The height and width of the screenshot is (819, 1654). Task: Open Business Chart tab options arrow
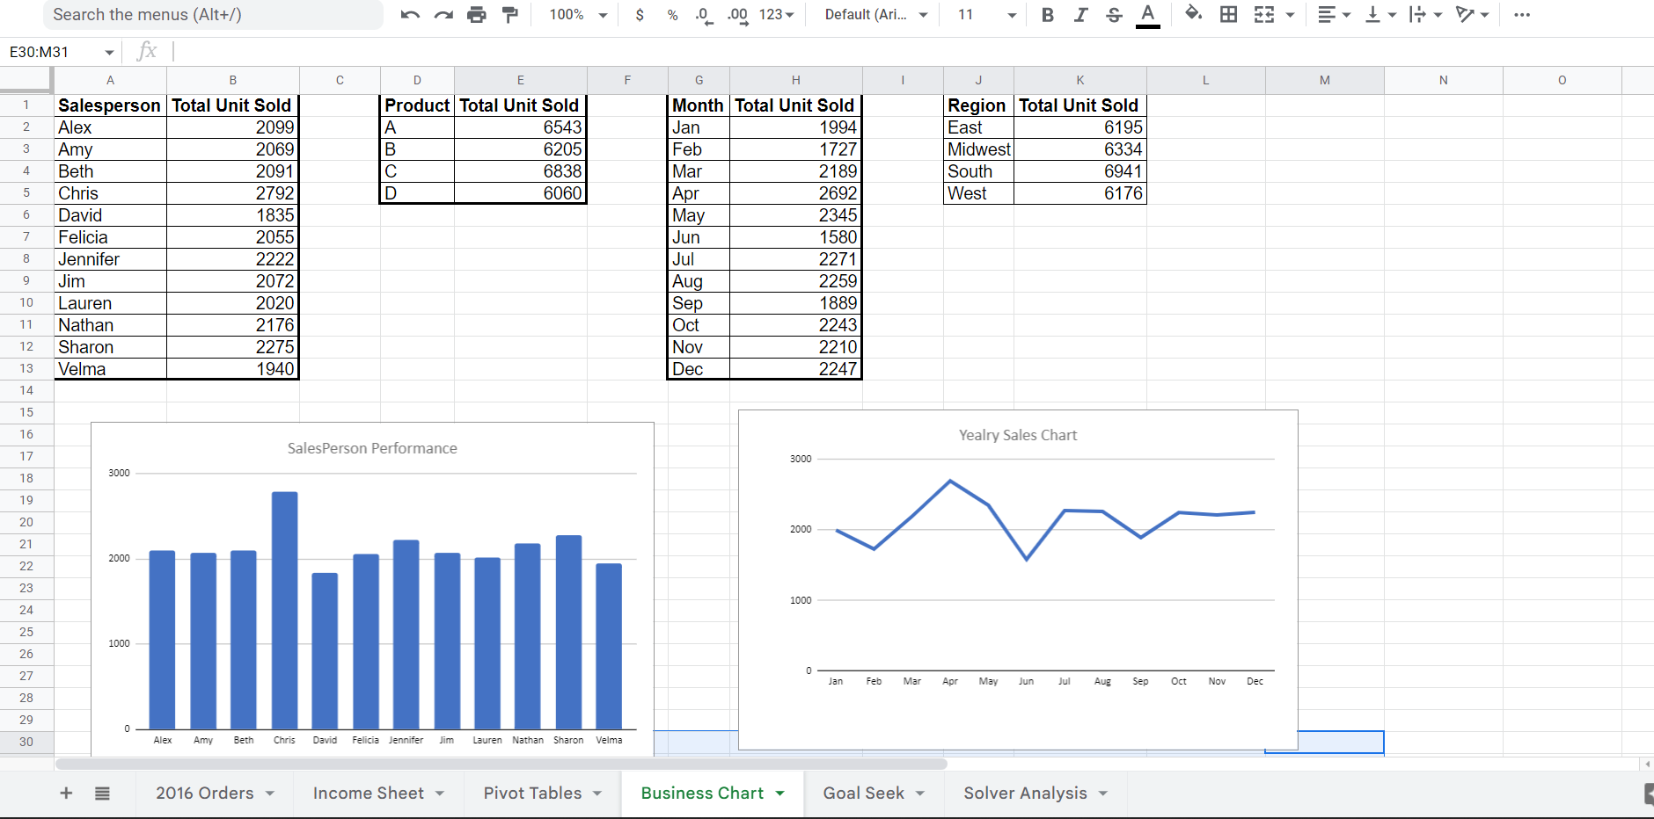(779, 794)
